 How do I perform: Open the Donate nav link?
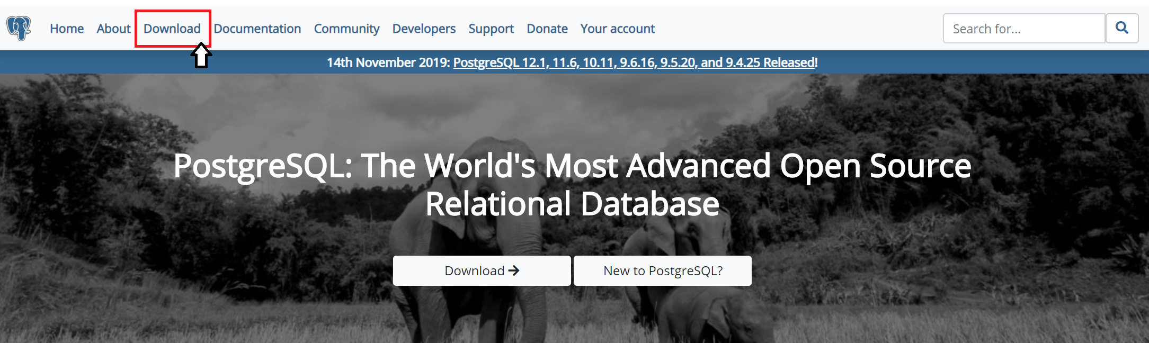(547, 29)
